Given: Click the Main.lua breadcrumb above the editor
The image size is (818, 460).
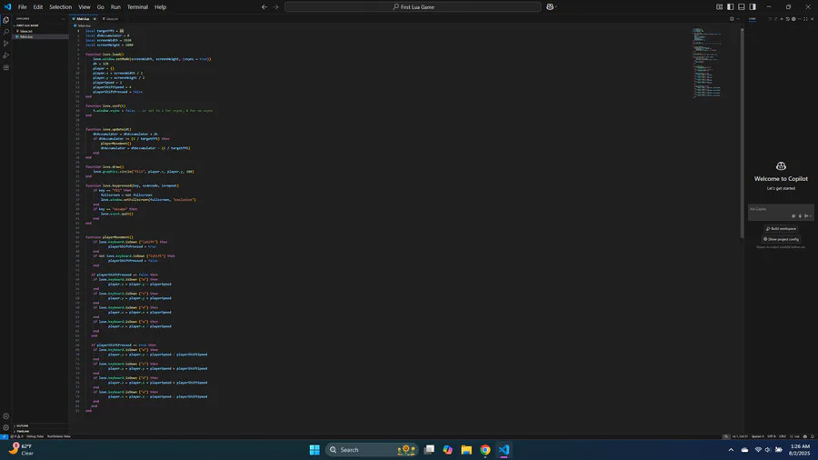Looking at the screenshot, I should click(x=83, y=25).
